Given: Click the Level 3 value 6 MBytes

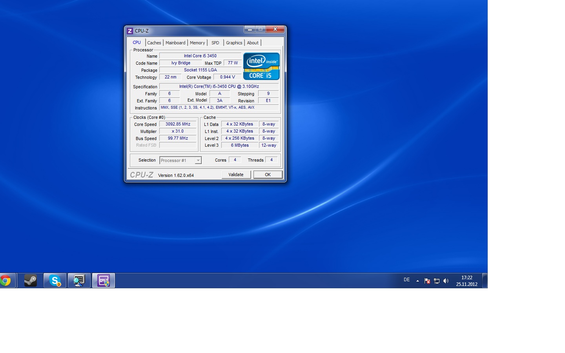Looking at the screenshot, I should tap(240, 146).
